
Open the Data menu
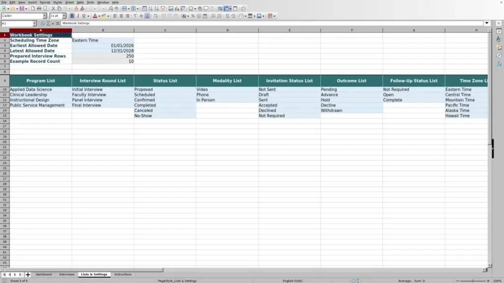pyautogui.click(x=80, y=2)
